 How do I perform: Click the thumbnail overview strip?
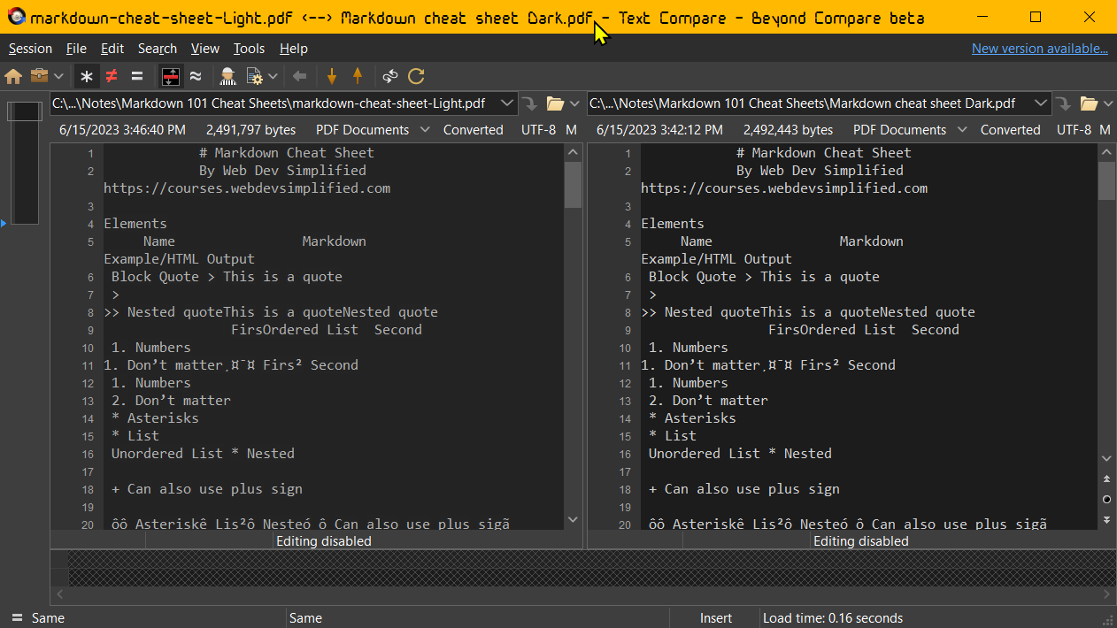(x=25, y=164)
